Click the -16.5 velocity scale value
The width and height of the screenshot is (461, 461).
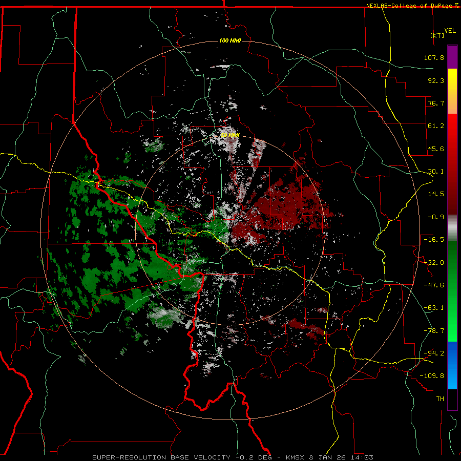[434, 240]
